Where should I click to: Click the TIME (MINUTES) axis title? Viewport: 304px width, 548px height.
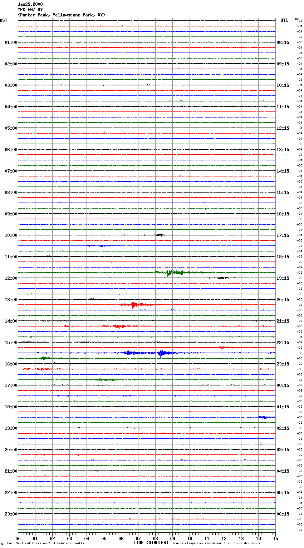(151, 543)
